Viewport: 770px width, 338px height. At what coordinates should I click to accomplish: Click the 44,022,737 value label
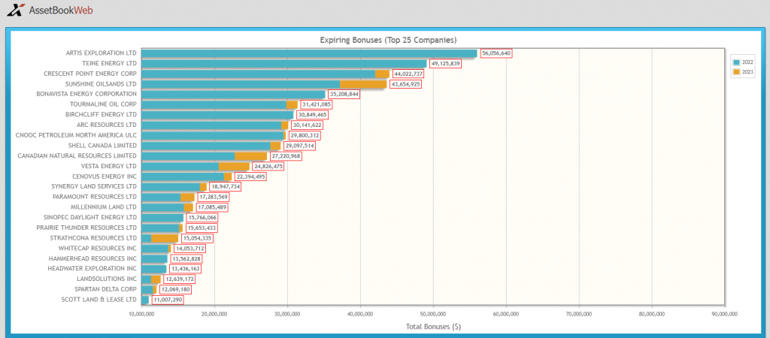pyautogui.click(x=408, y=74)
